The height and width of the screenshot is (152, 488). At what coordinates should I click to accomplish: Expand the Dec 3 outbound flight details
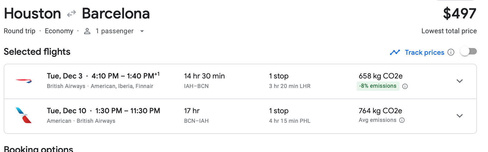[459, 81]
